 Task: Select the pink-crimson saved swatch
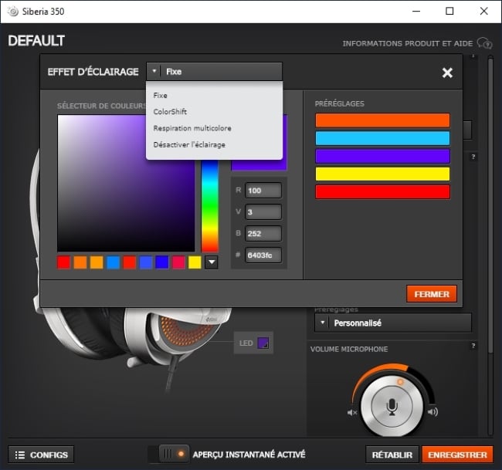pos(178,262)
